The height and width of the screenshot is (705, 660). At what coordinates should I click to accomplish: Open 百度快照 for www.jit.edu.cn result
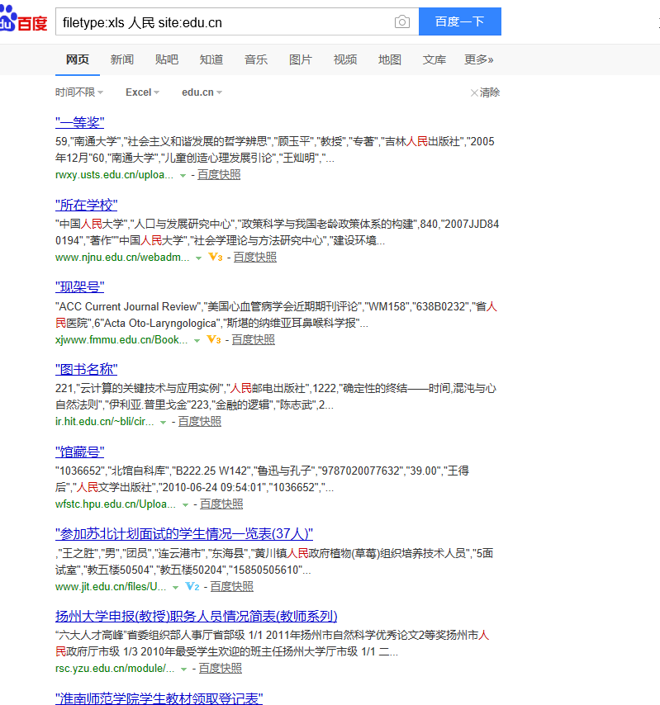pos(231,586)
